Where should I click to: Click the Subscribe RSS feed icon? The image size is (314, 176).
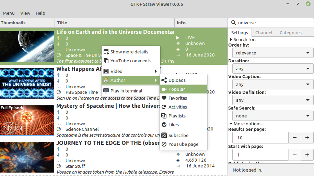[164, 136]
